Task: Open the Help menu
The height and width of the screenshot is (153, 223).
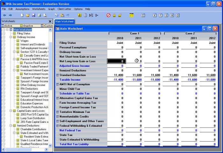Action: click(88, 9)
